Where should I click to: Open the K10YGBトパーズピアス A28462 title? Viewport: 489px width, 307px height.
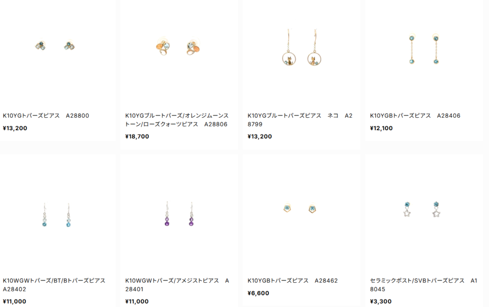click(293, 280)
